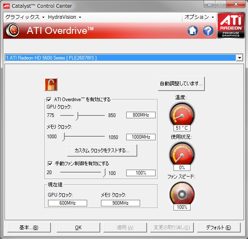248x239 pixels.
Task: Toggle 手動ファン制御を有効にする checkbox
Action: [x=50, y=164]
